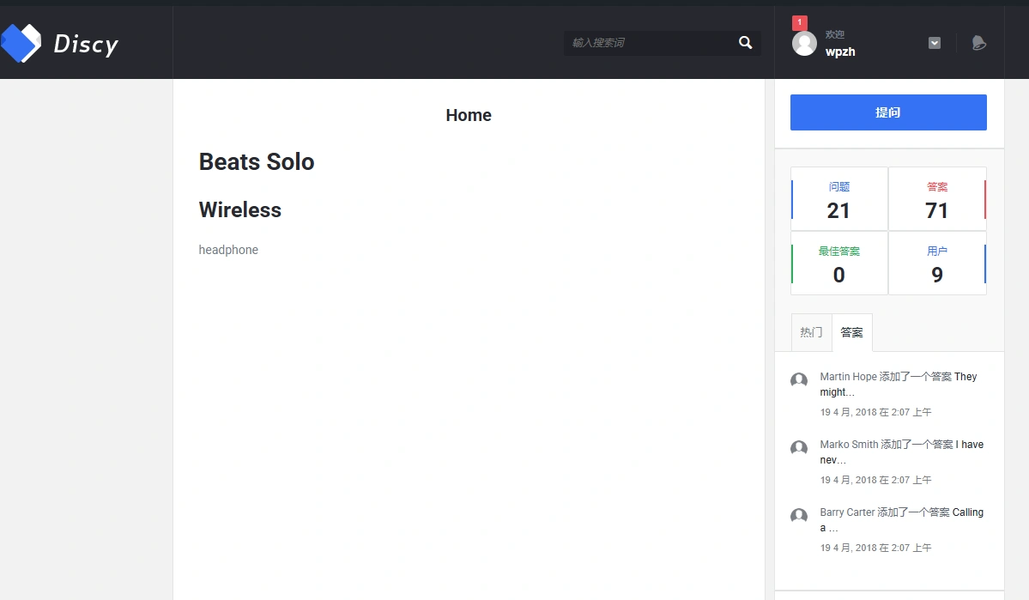The image size is (1029, 600).
Task: Open the user account dropdown chevron
Action: click(x=934, y=42)
